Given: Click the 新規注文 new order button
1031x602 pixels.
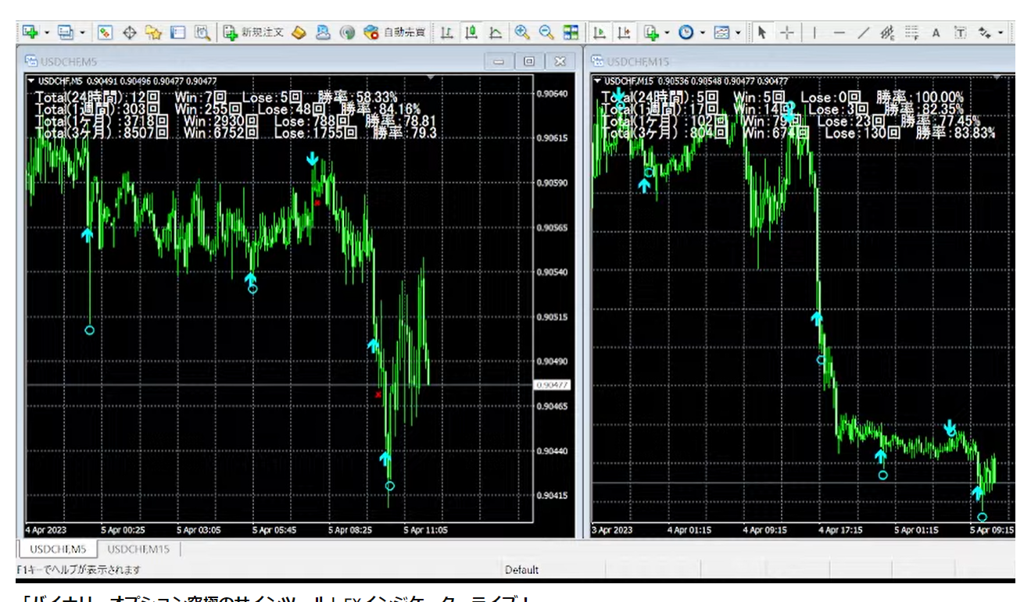Looking at the screenshot, I should coord(253,33).
